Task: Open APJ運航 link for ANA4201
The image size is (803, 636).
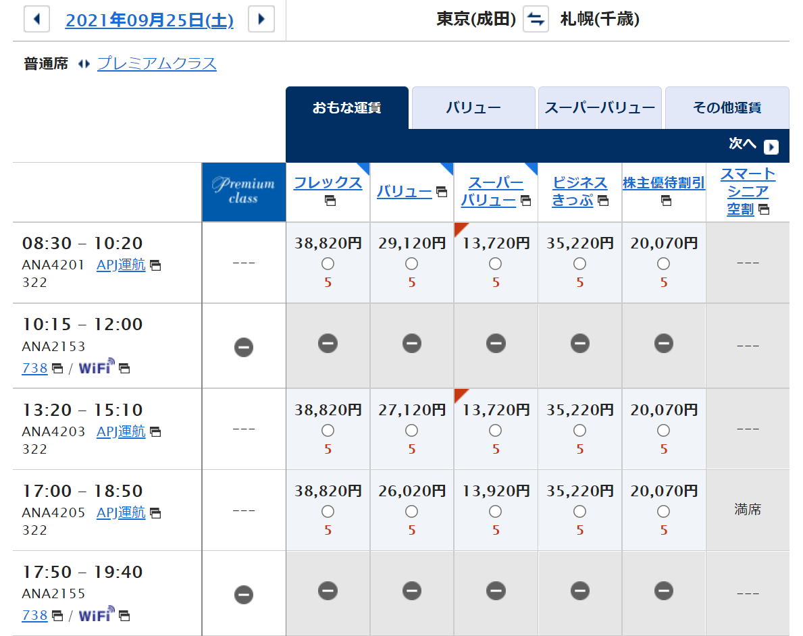Action: point(121,265)
